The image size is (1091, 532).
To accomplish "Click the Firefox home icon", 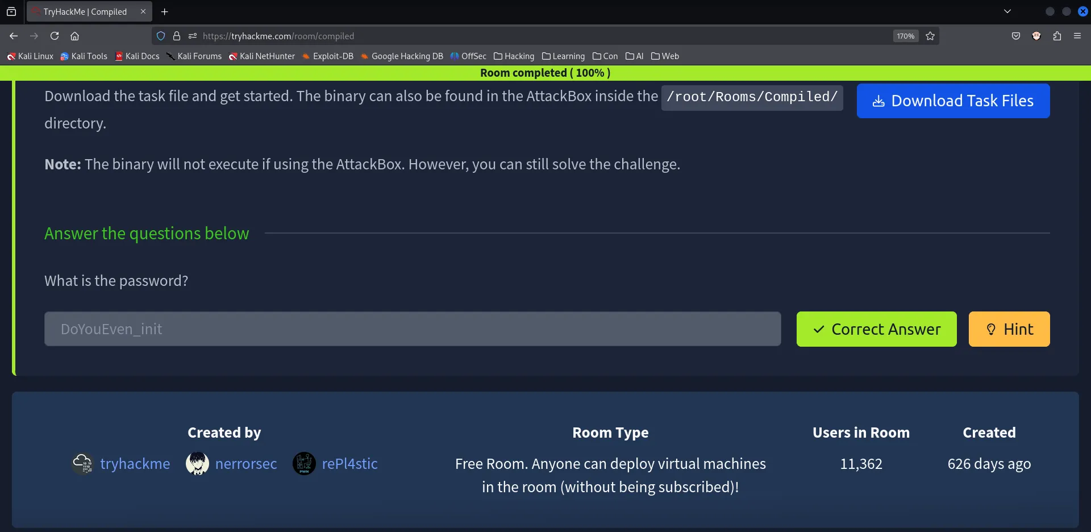I will click(x=74, y=36).
